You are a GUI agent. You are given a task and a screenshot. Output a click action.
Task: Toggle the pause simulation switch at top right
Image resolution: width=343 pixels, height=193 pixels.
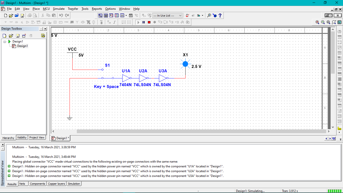coord(338,16)
